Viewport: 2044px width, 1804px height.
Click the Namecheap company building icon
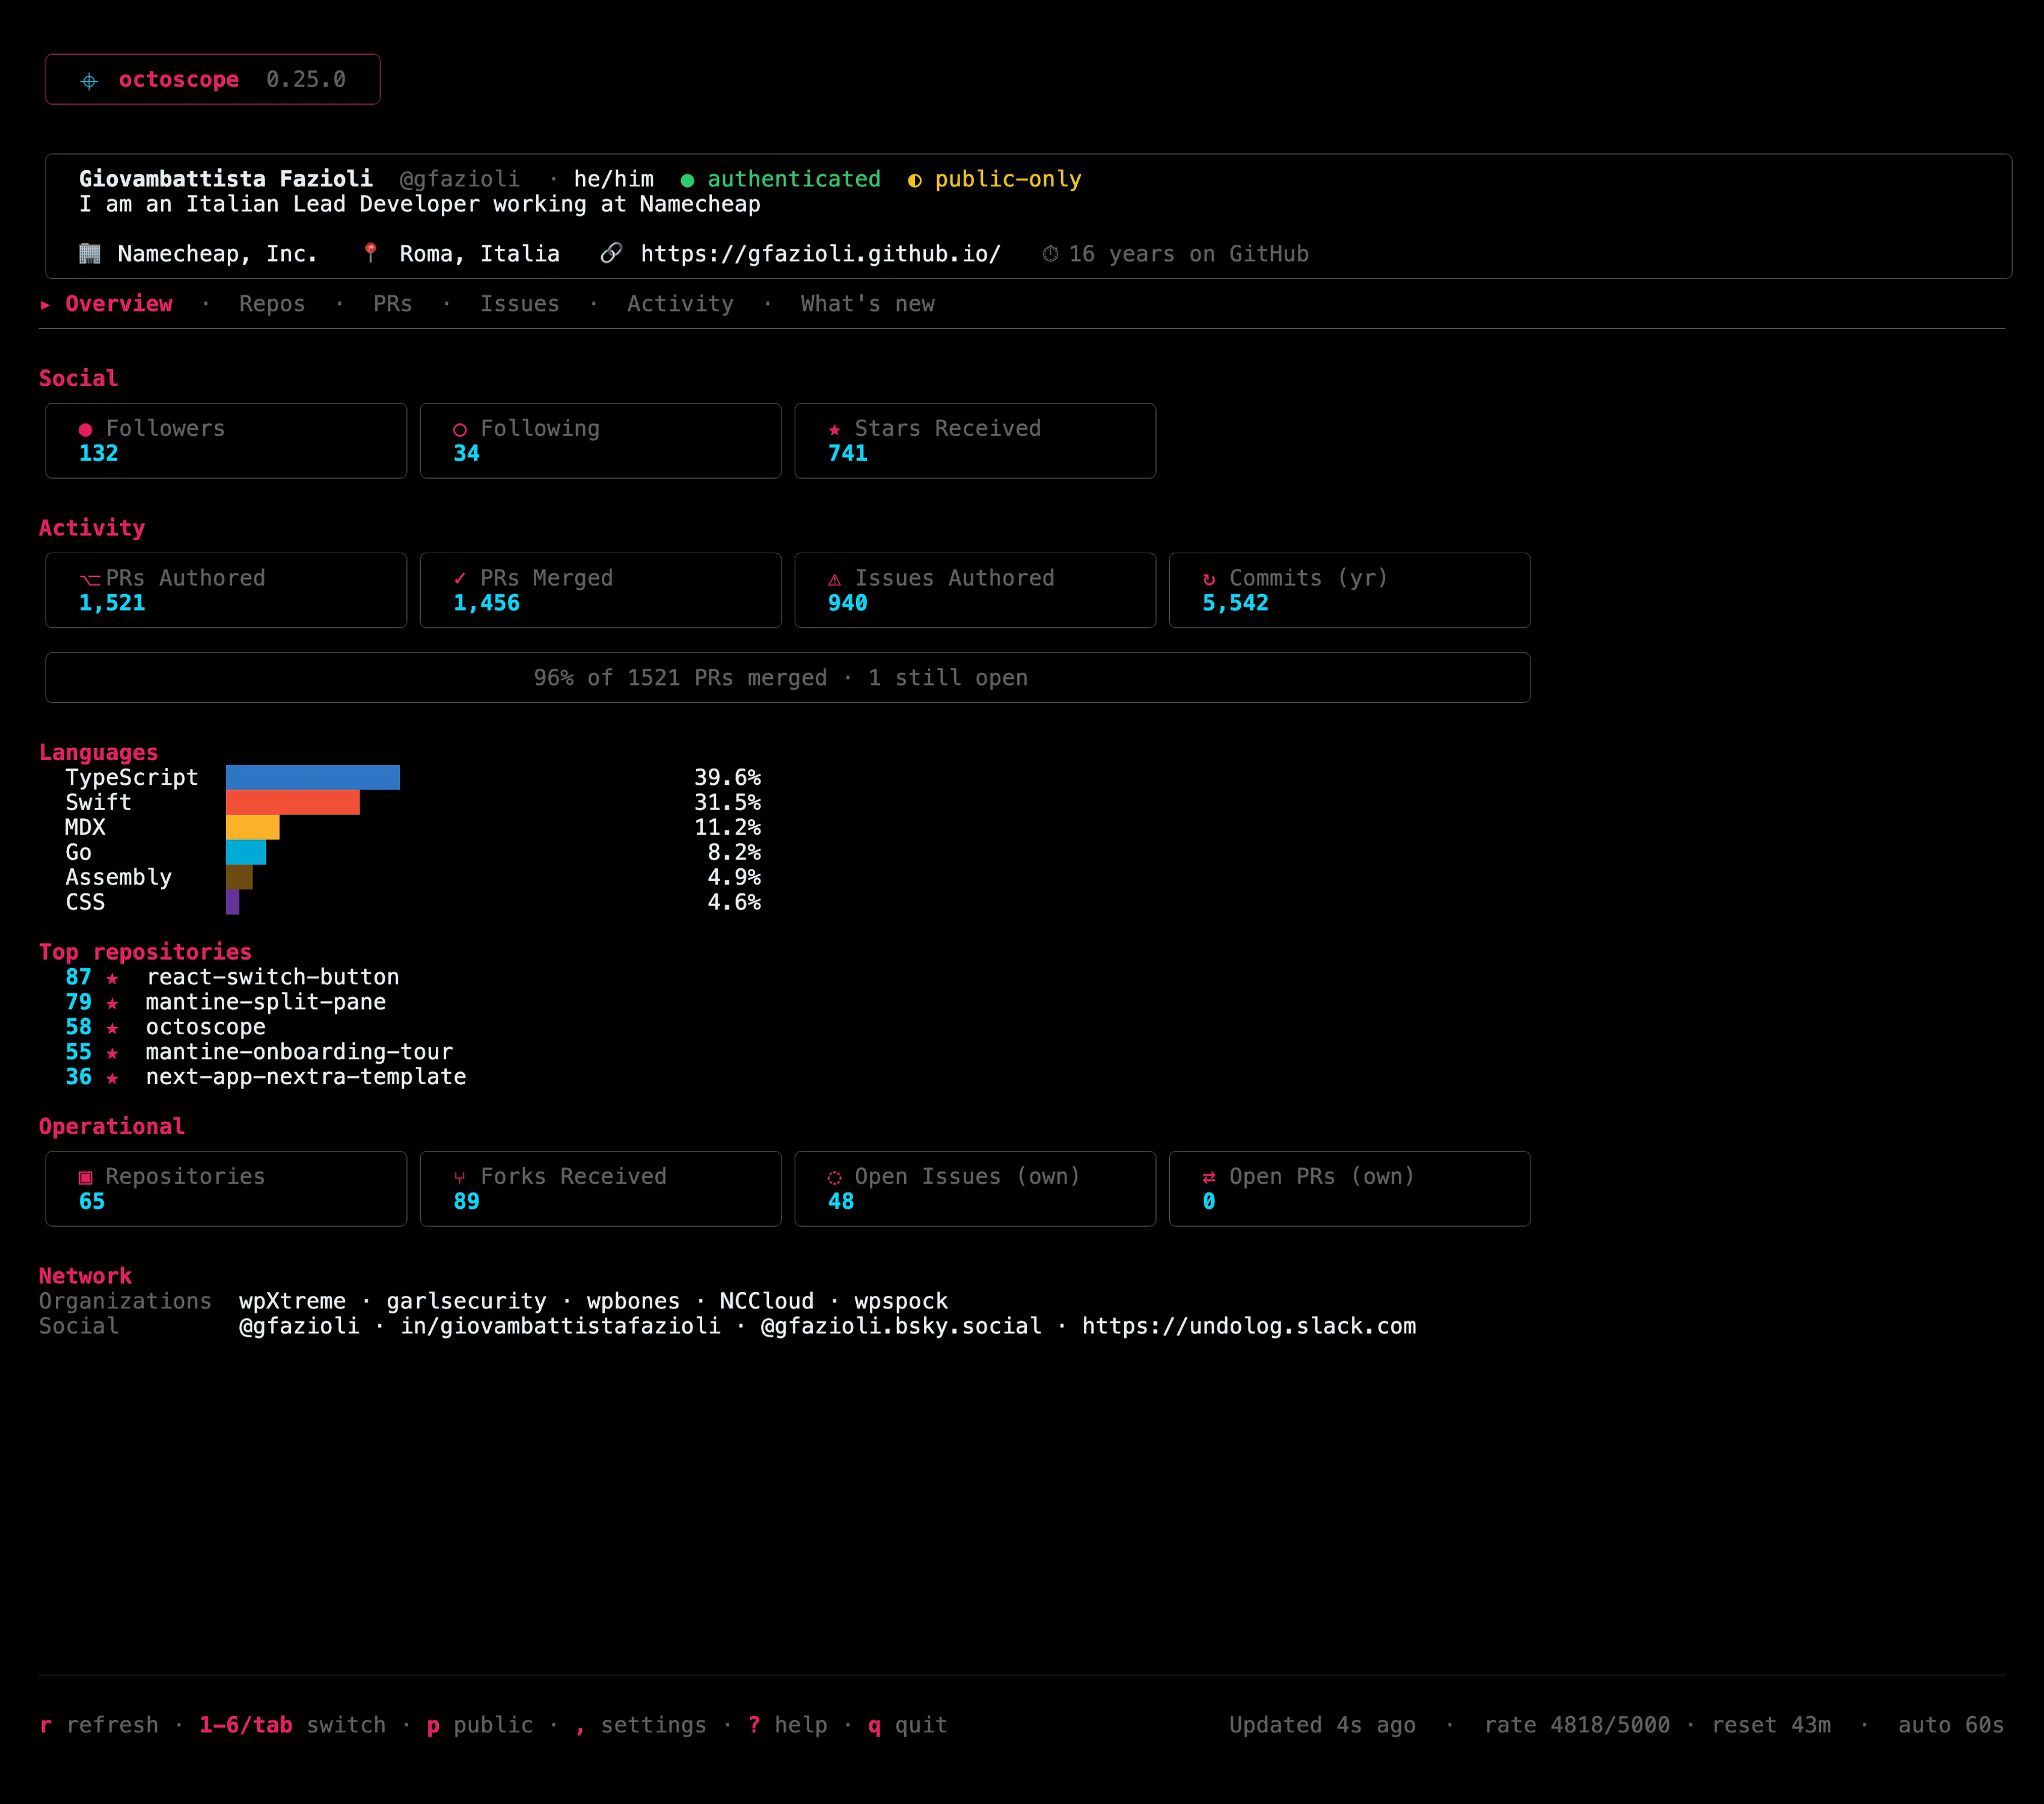click(x=90, y=254)
